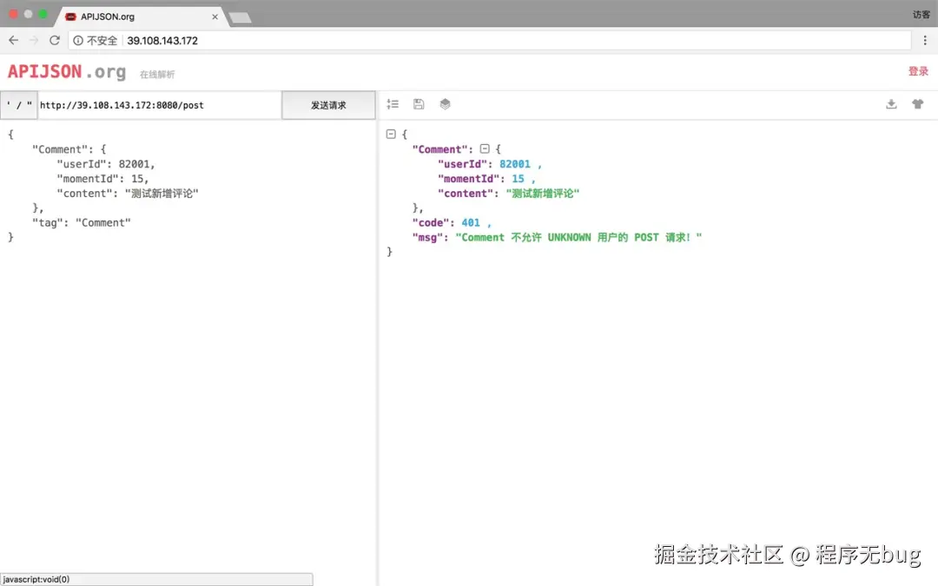Screen dimensions: 938x586
Task: Click the expand-all list icon in result toolbar
Action: coord(393,104)
